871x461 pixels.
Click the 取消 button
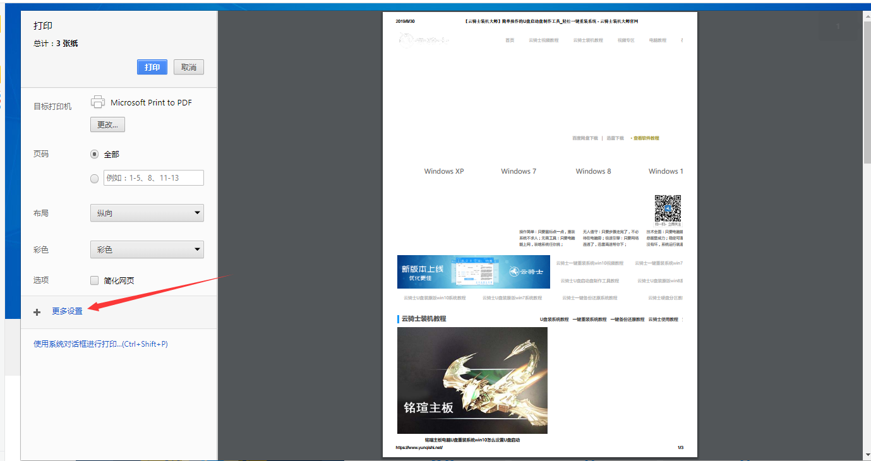(188, 66)
